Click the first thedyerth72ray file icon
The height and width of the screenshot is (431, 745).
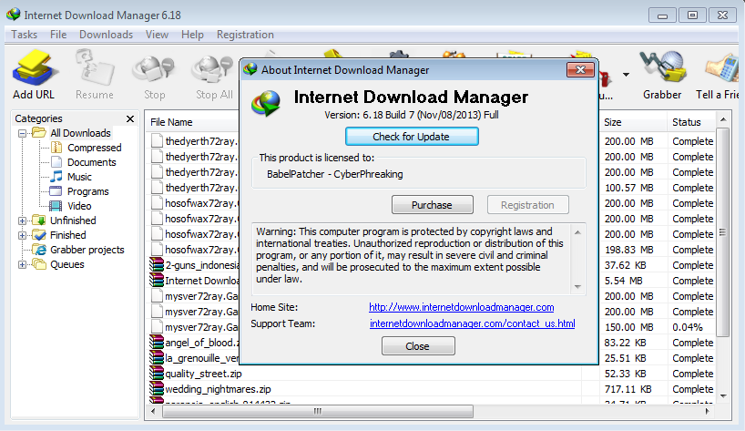pos(157,140)
